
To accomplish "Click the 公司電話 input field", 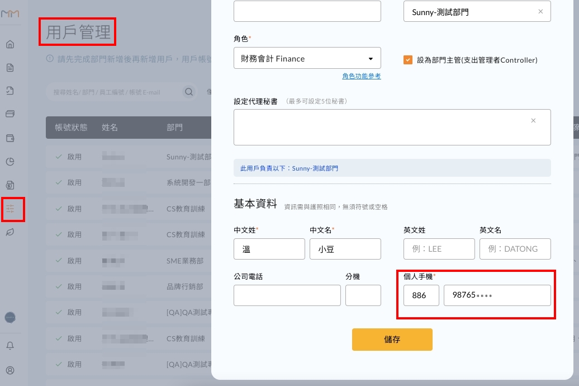I will coord(287,295).
